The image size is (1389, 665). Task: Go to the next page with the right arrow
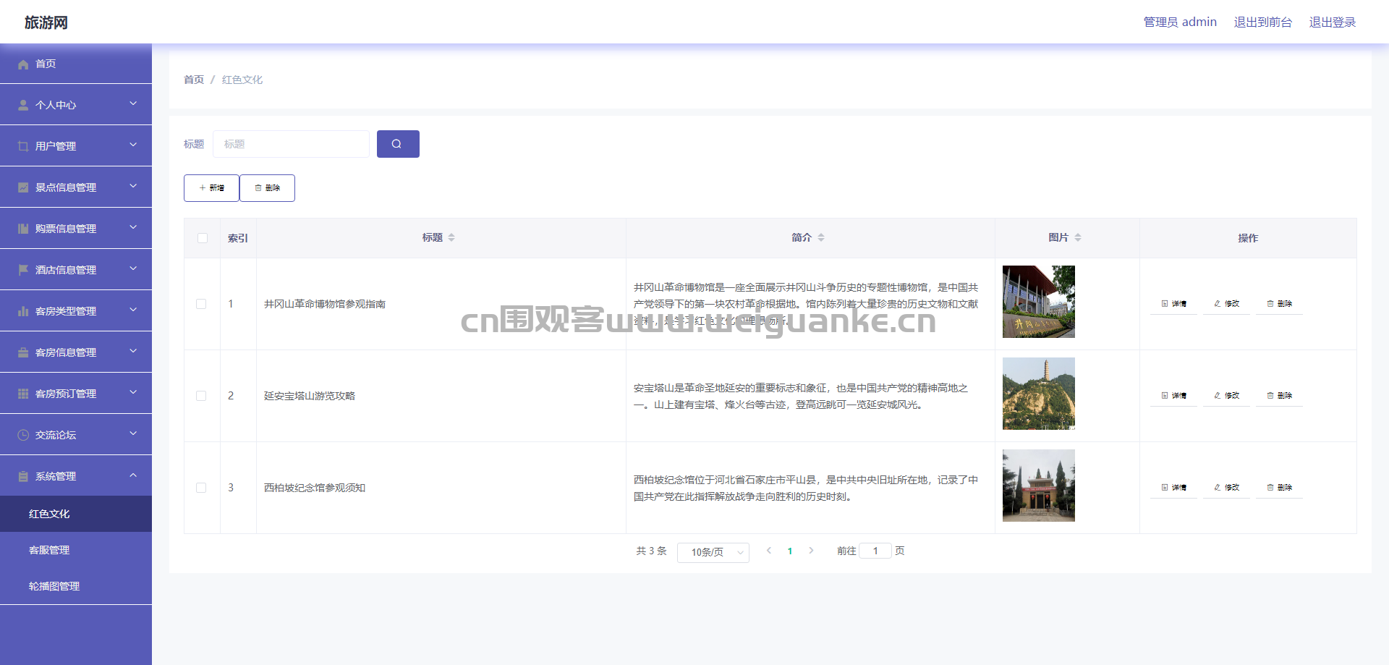[811, 551]
